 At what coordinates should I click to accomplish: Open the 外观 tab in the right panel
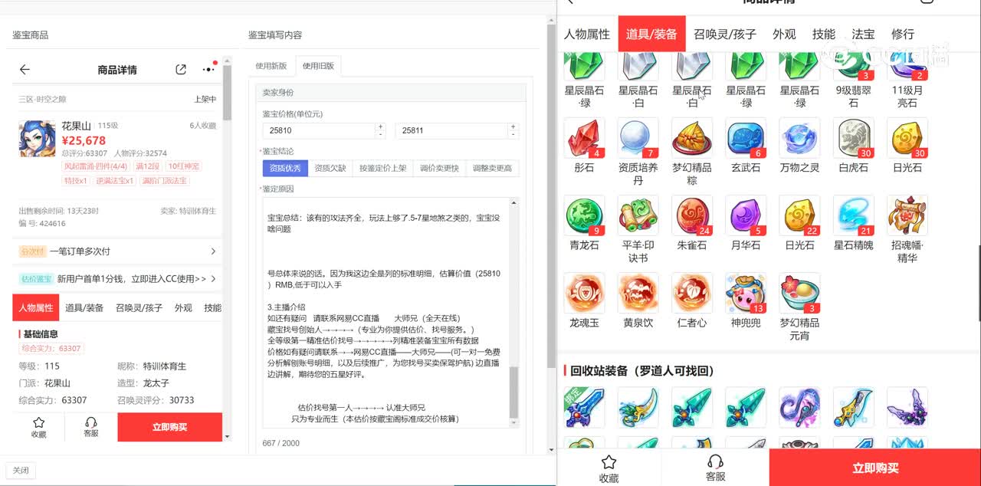point(784,34)
